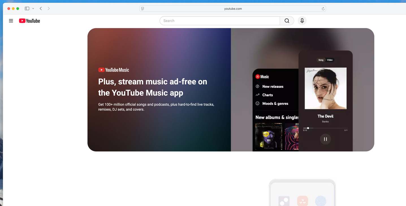Screen dimensions: 406x206
Task: Select the Moods & genres smiley icon
Action: tap(258, 104)
